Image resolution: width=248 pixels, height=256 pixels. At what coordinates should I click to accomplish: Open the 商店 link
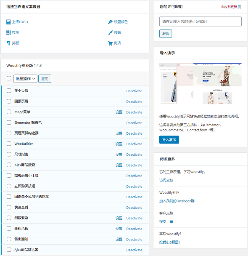tap(117, 43)
